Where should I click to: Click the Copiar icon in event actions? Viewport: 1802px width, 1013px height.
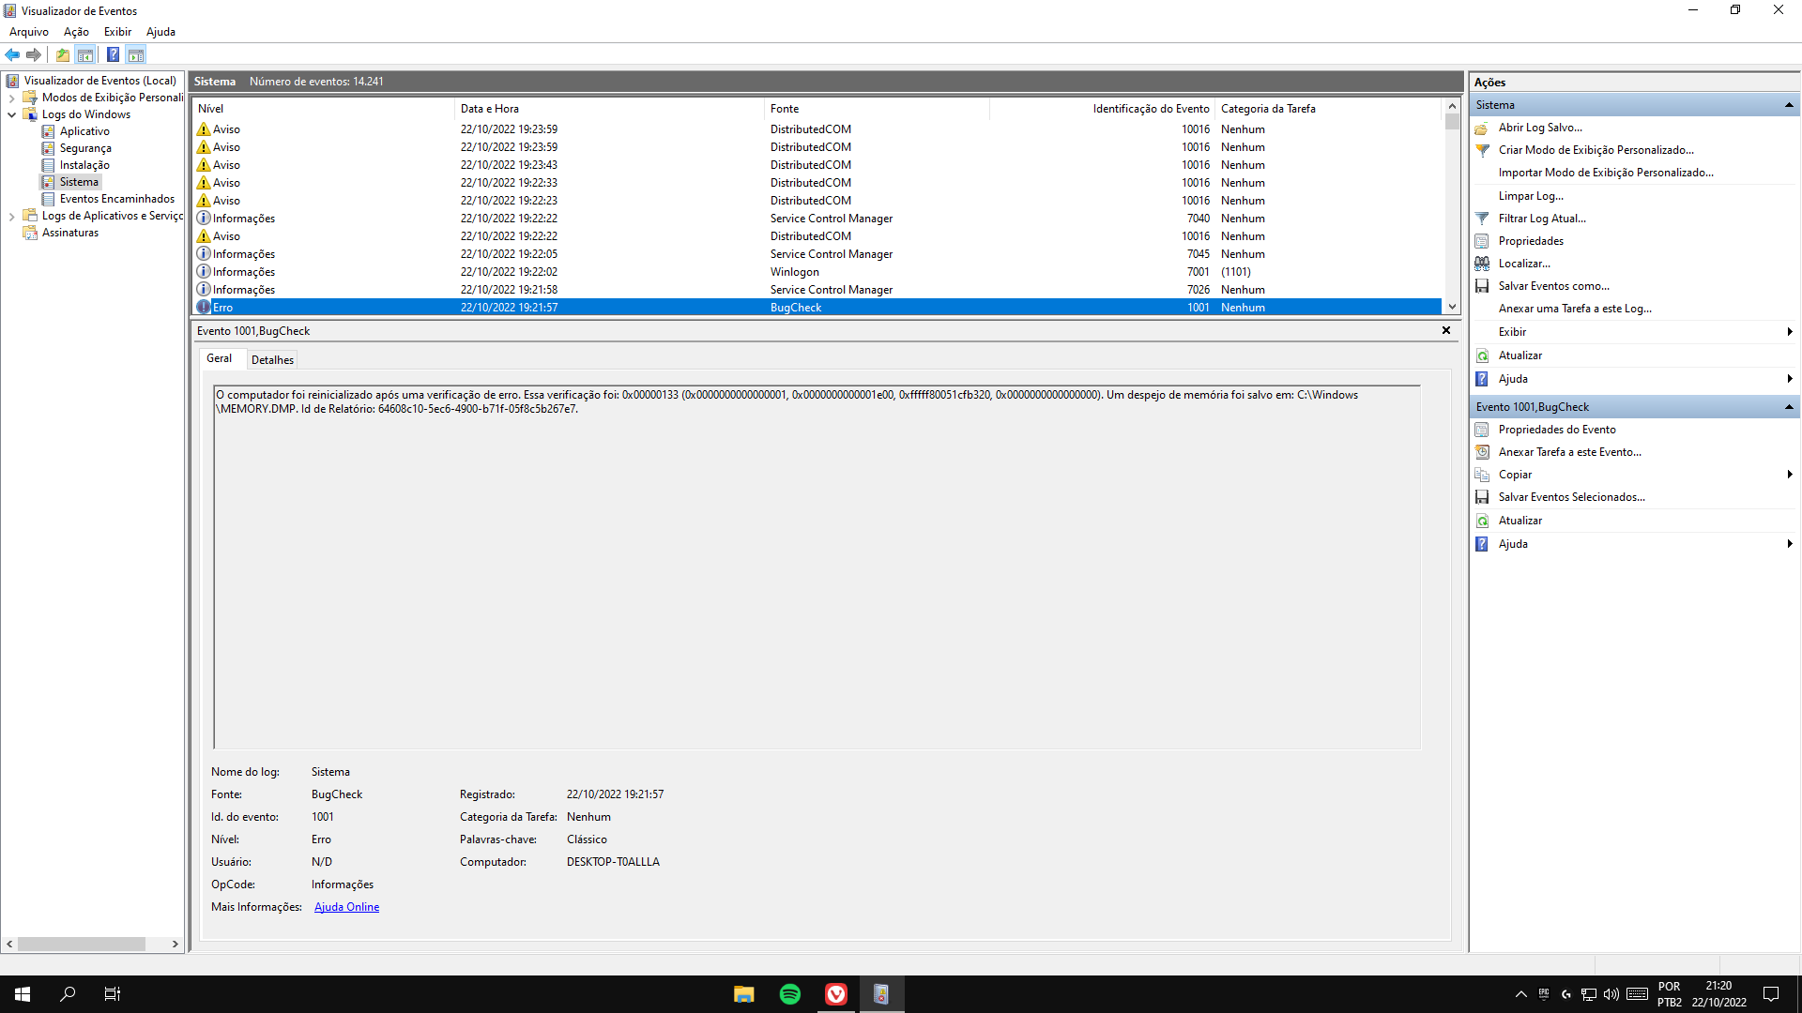(x=1482, y=475)
